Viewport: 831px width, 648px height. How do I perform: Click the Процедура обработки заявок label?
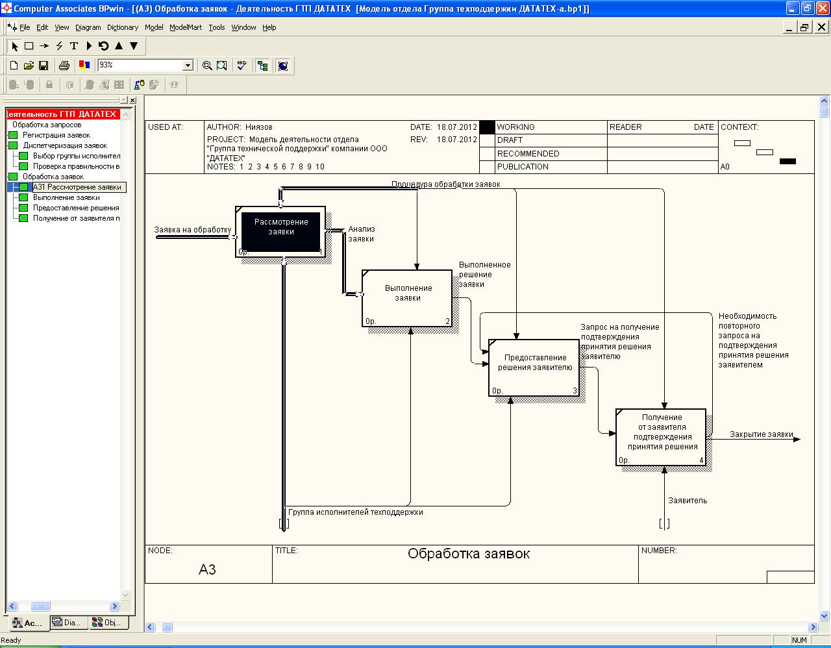445,184
